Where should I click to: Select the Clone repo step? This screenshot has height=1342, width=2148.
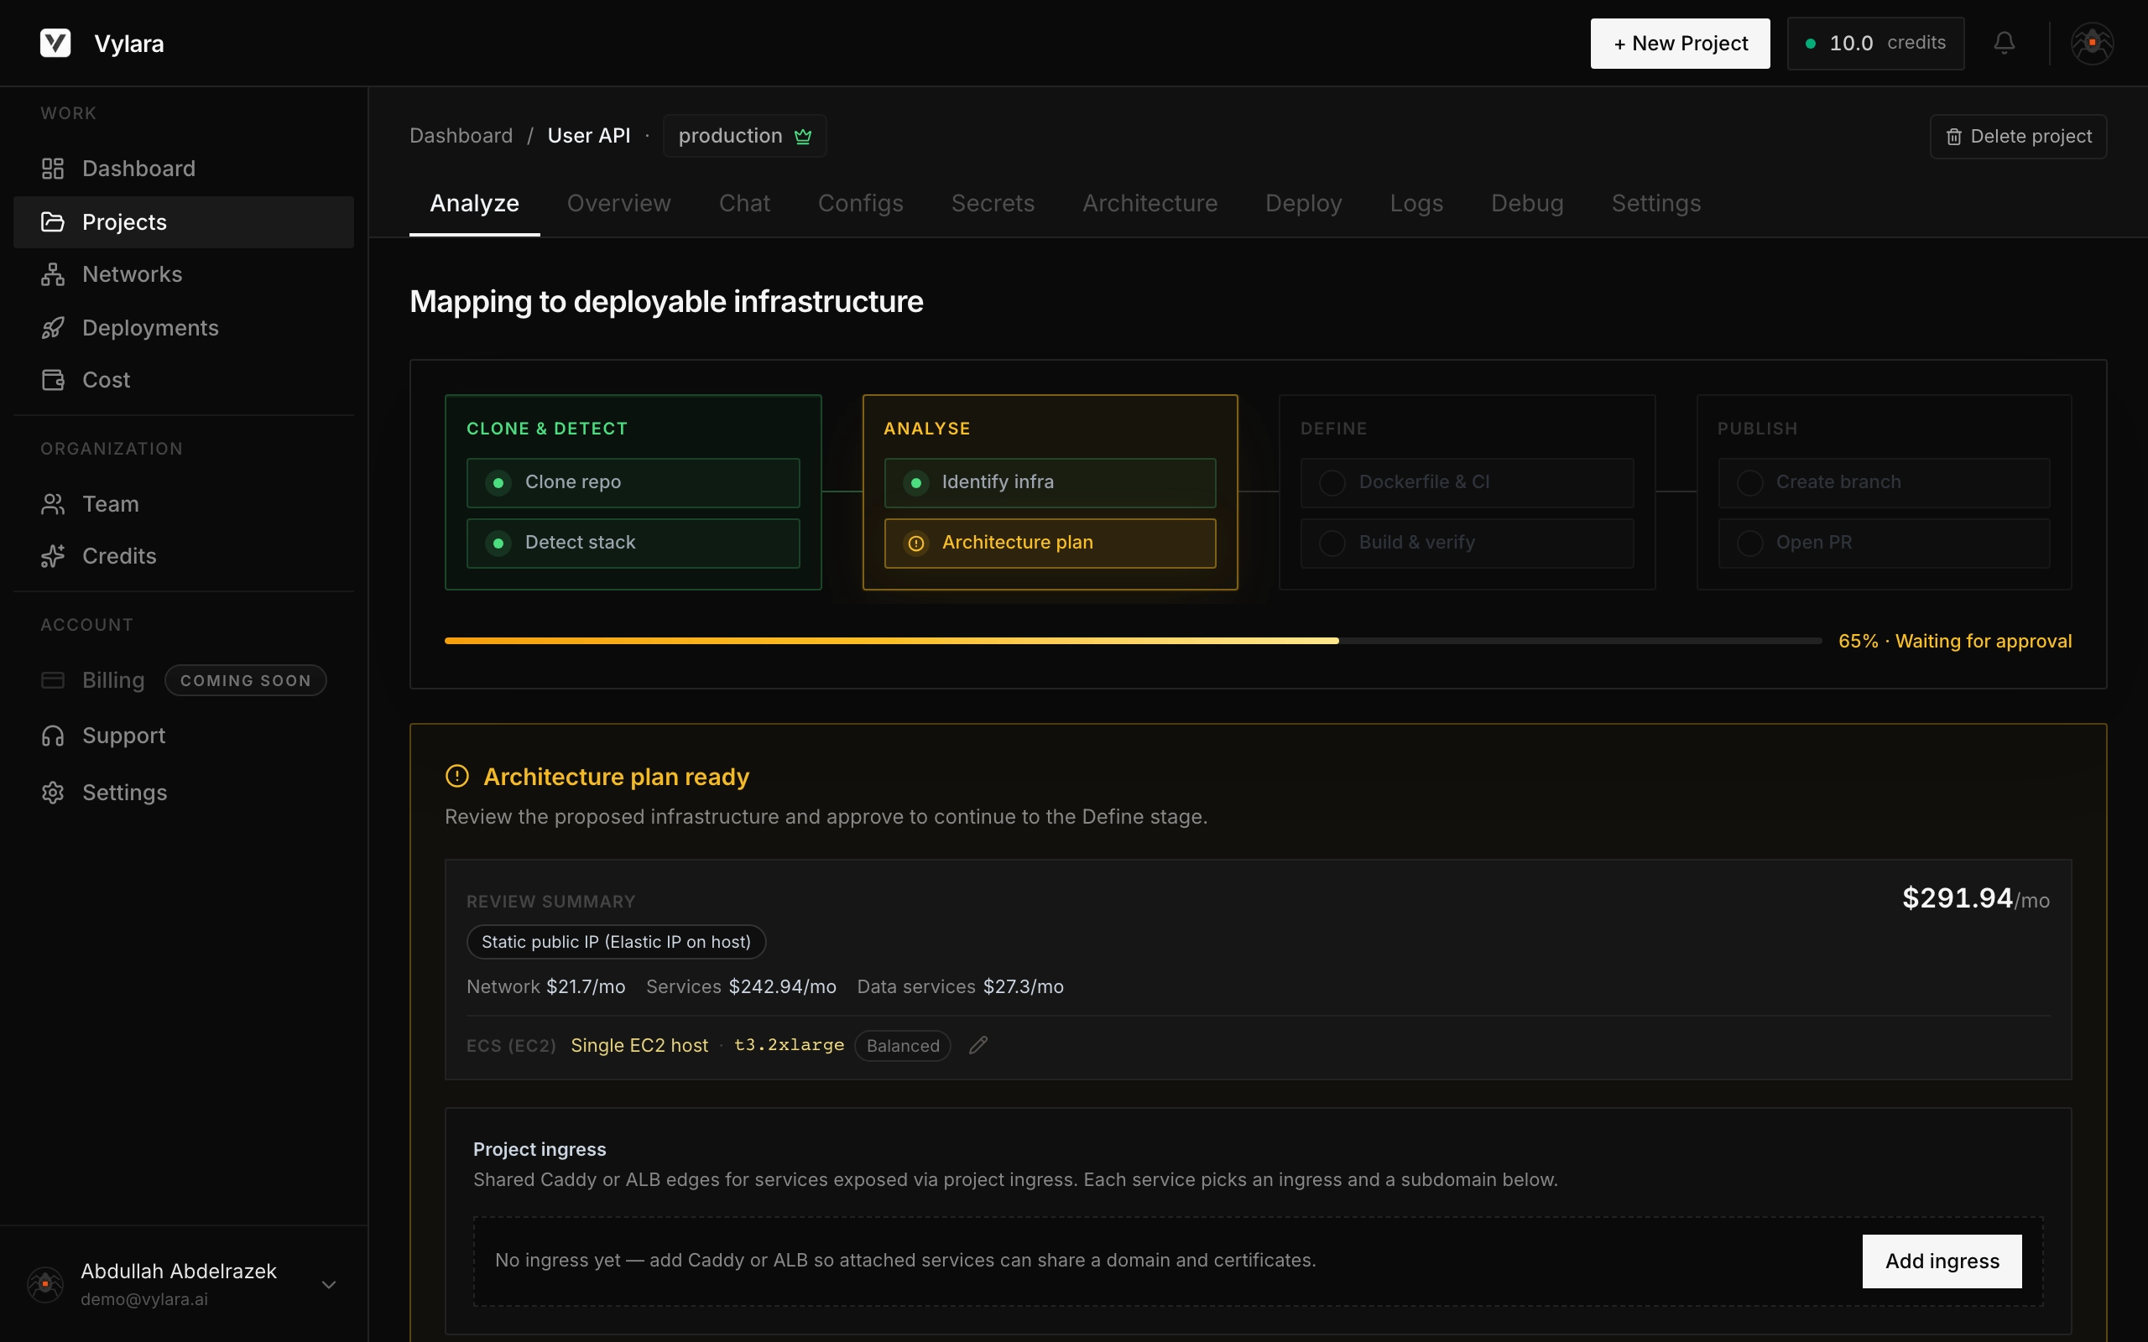[633, 483]
